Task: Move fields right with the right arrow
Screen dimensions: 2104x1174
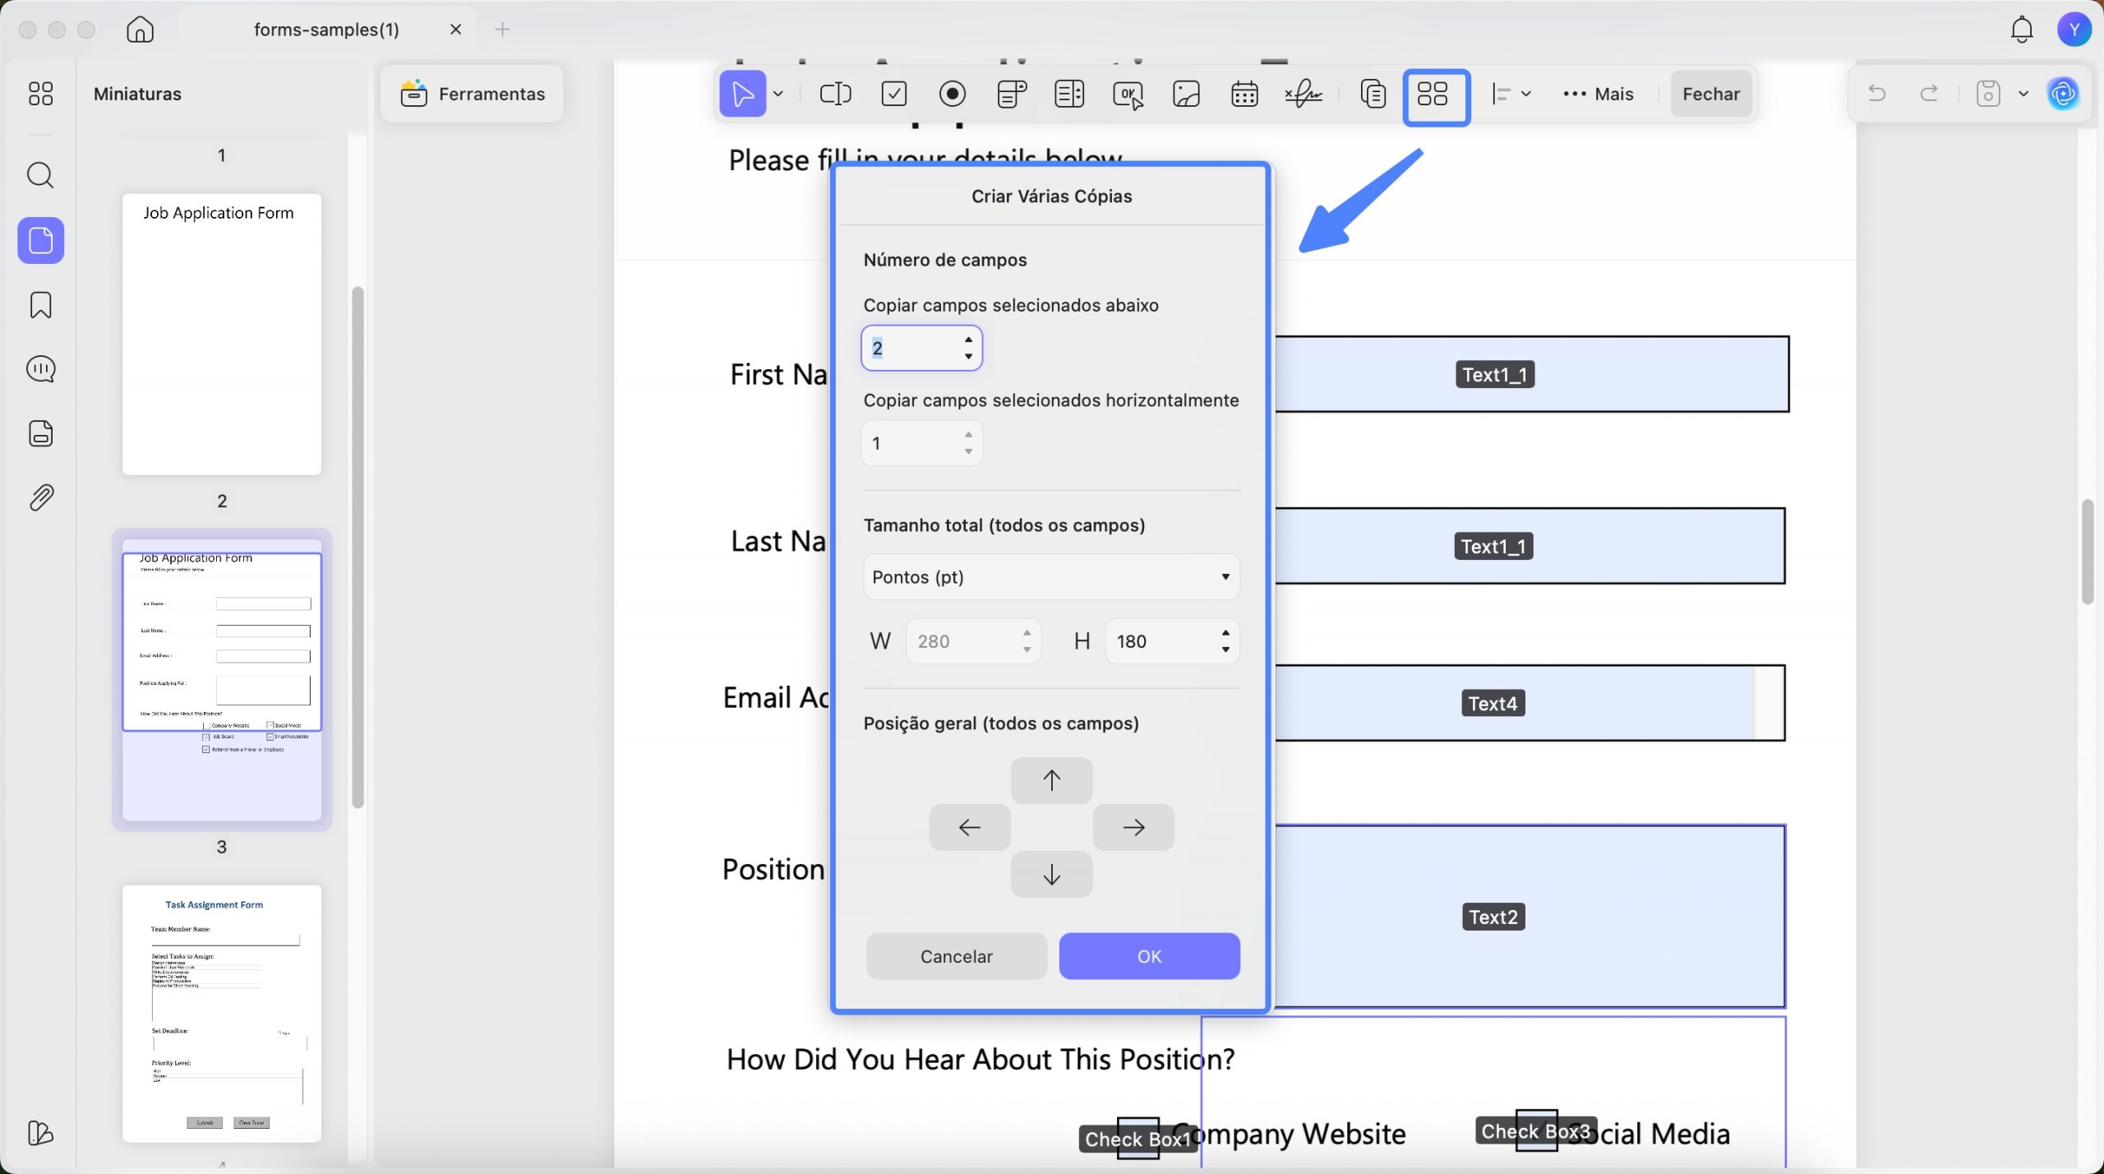Action: coord(1133,827)
